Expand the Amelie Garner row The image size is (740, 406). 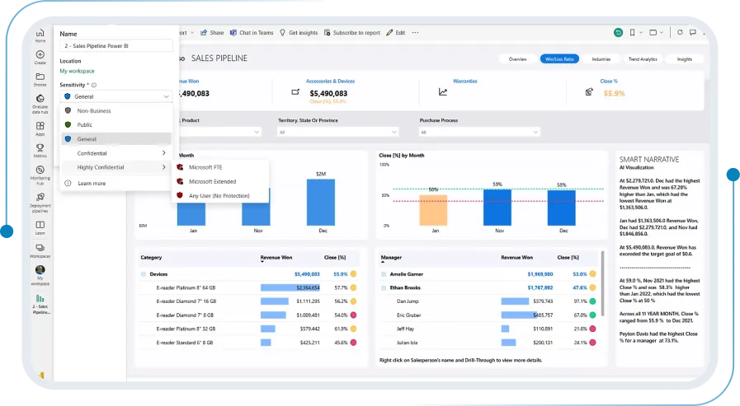384,274
